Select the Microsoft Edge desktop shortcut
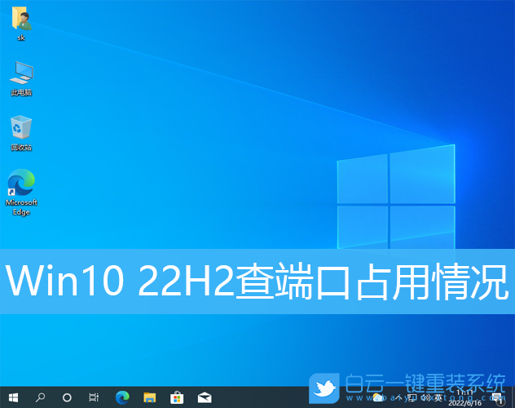Viewport: 515px width, 408px height. [21, 193]
